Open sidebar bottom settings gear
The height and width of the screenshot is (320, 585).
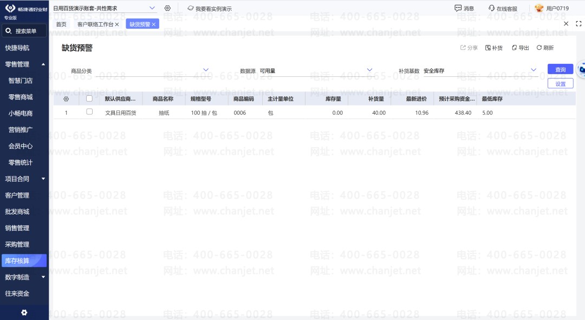click(24, 312)
